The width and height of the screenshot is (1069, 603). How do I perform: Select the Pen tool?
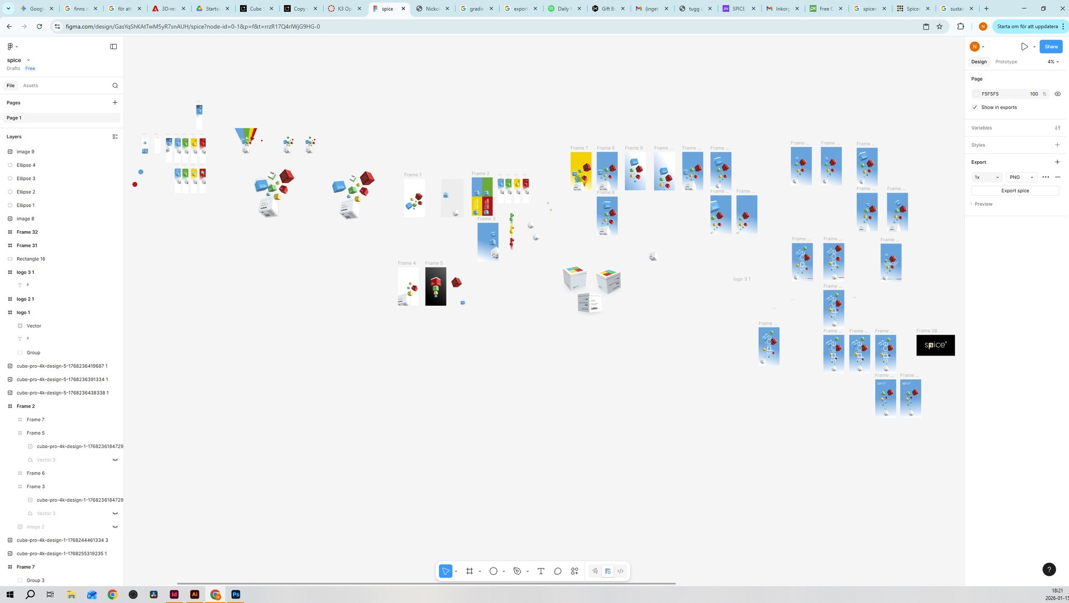click(517, 571)
